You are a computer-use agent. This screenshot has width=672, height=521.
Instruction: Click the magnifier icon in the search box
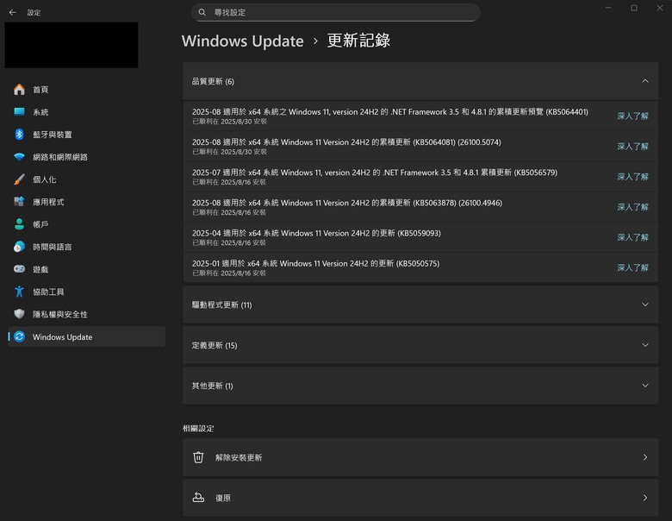(202, 12)
